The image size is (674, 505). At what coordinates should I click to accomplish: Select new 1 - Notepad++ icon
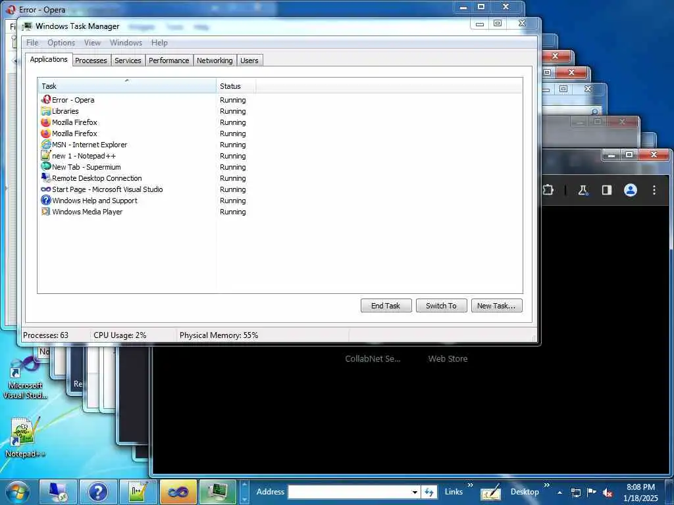(45, 156)
